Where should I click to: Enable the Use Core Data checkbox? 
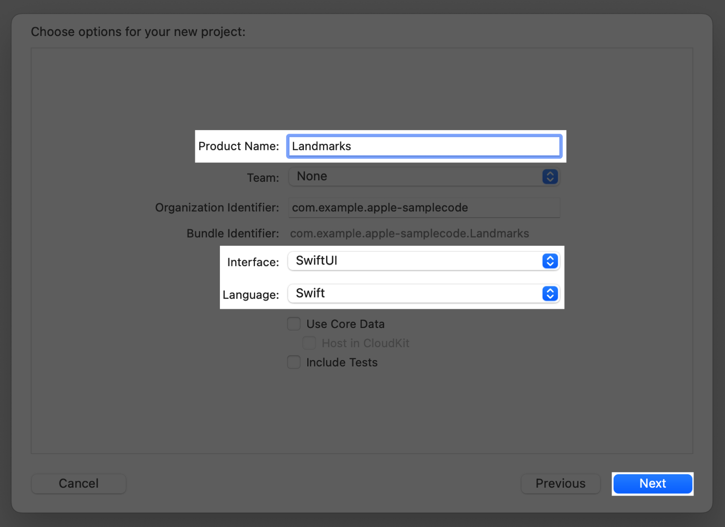click(x=294, y=324)
